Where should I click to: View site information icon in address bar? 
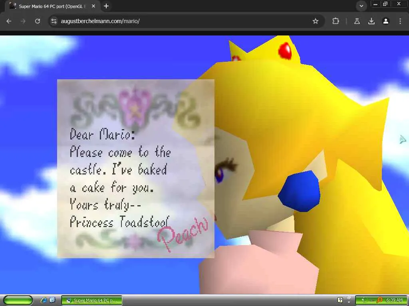(x=54, y=21)
